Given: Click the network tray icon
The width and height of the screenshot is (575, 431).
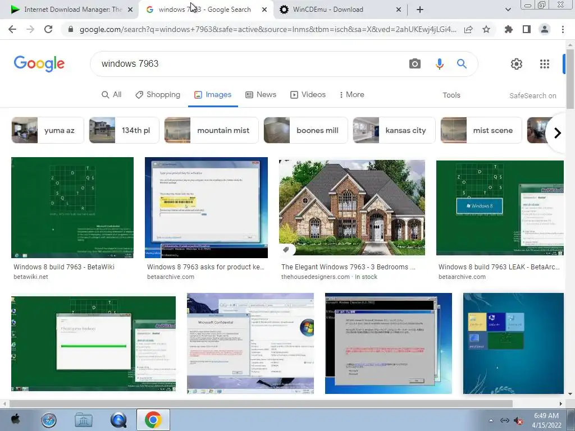Looking at the screenshot, I should [505, 420].
